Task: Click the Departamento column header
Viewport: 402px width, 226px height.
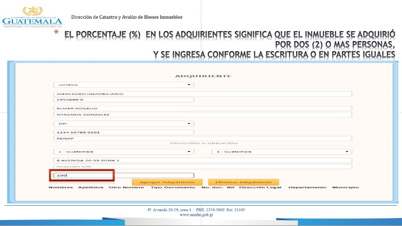Action: click(307, 187)
